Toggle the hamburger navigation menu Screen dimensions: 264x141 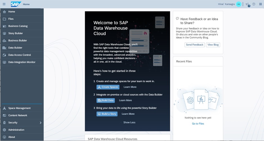tap(4, 4)
